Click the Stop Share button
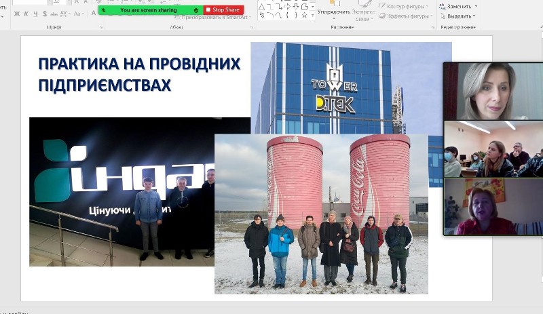The height and width of the screenshot is (314, 543). pyautogui.click(x=223, y=9)
